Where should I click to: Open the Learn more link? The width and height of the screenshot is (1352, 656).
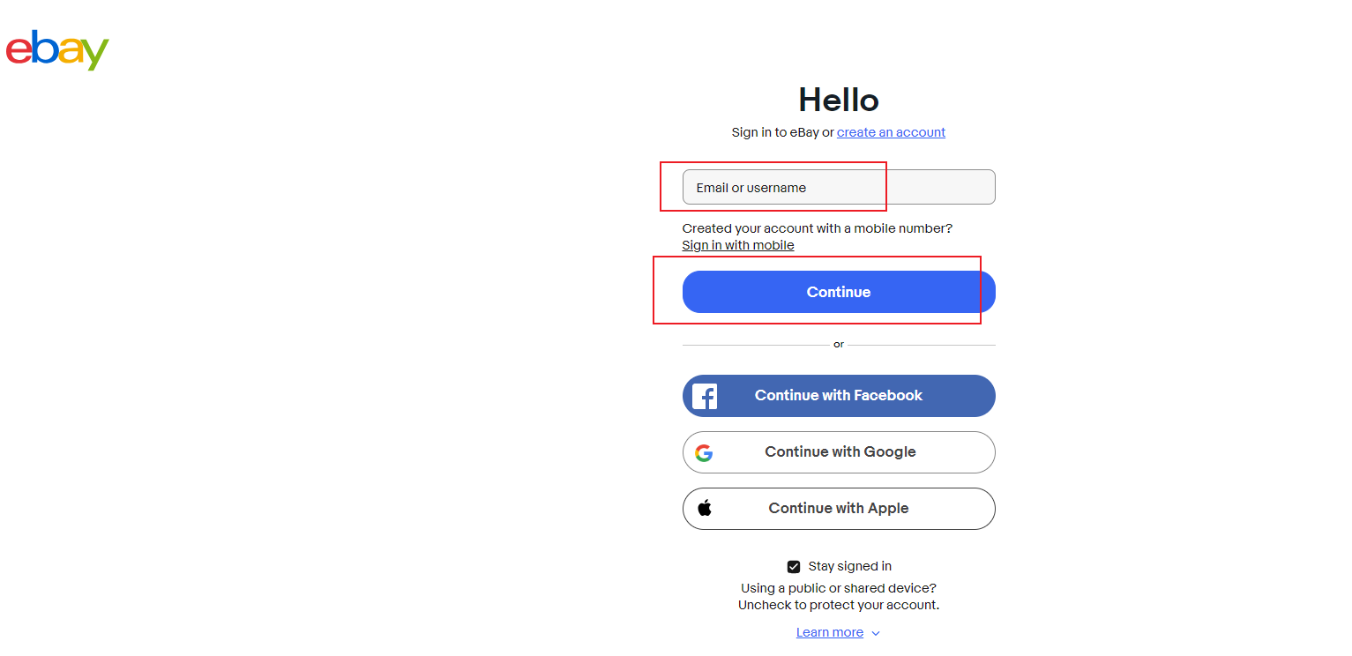click(829, 632)
